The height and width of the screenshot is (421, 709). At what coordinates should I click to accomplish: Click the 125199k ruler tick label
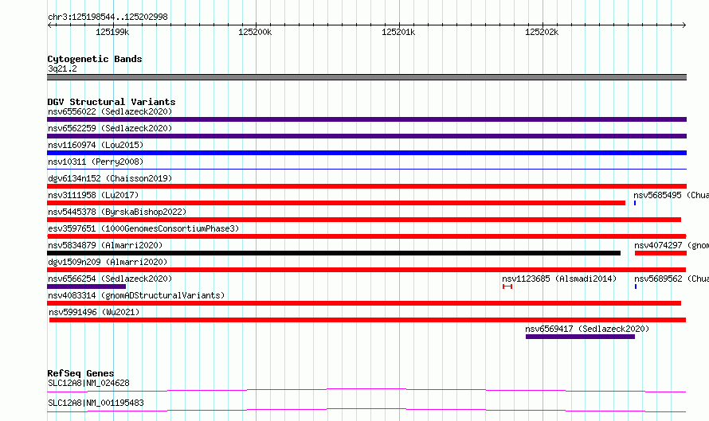[112, 32]
